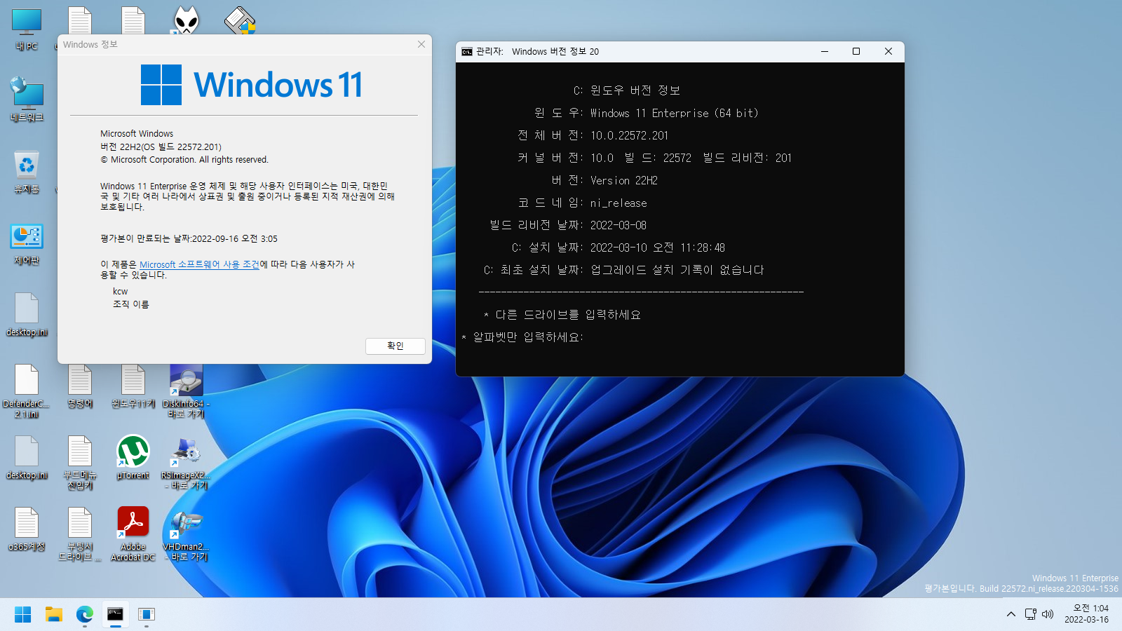Open the µTorrent shortcut icon

pos(133,457)
